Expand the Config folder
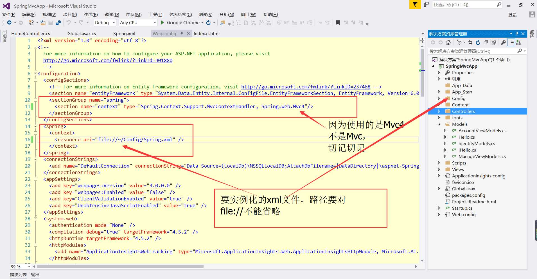Screen dimensions: 537x279 (439, 98)
